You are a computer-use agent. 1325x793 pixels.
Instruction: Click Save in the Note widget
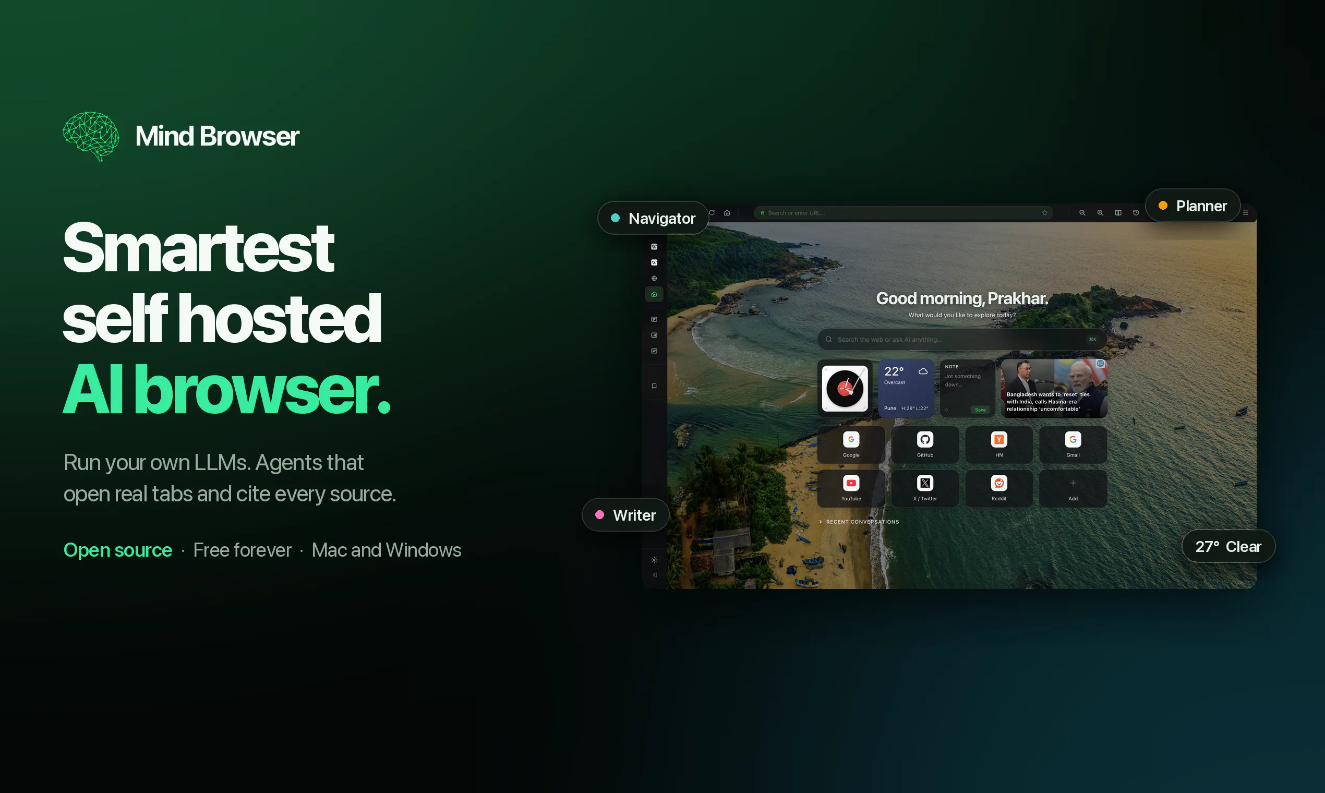coord(980,410)
